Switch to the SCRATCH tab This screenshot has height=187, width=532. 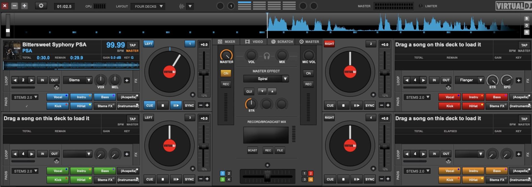[x=282, y=42]
